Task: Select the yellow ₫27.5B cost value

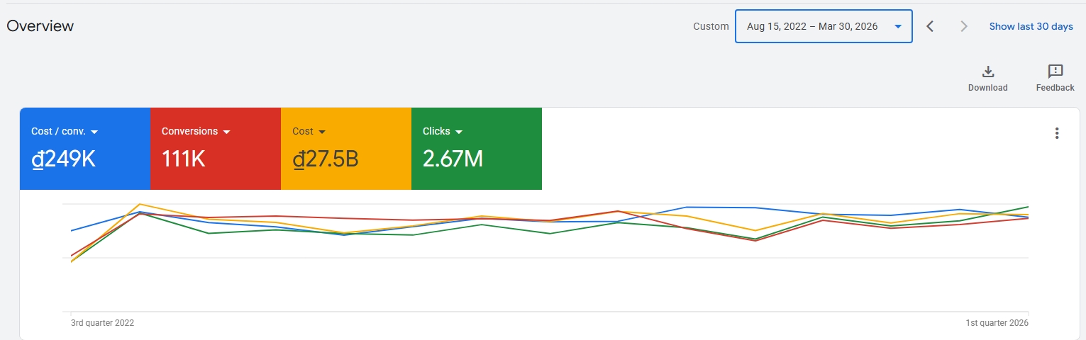Action: click(x=326, y=159)
